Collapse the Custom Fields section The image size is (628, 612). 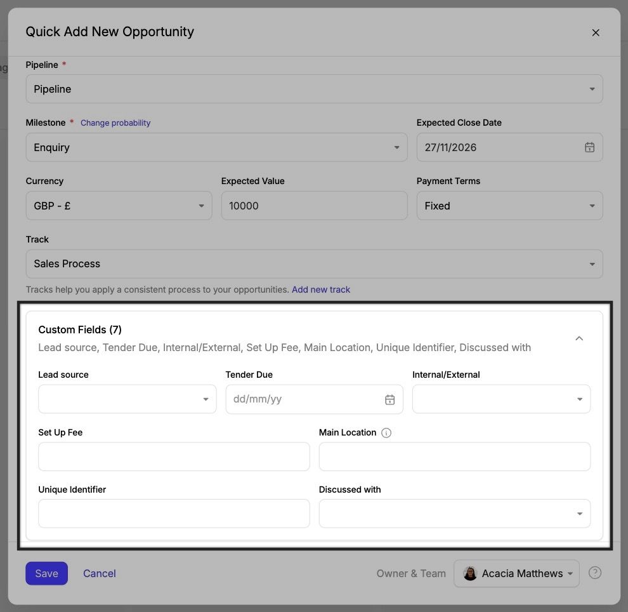pyautogui.click(x=579, y=338)
